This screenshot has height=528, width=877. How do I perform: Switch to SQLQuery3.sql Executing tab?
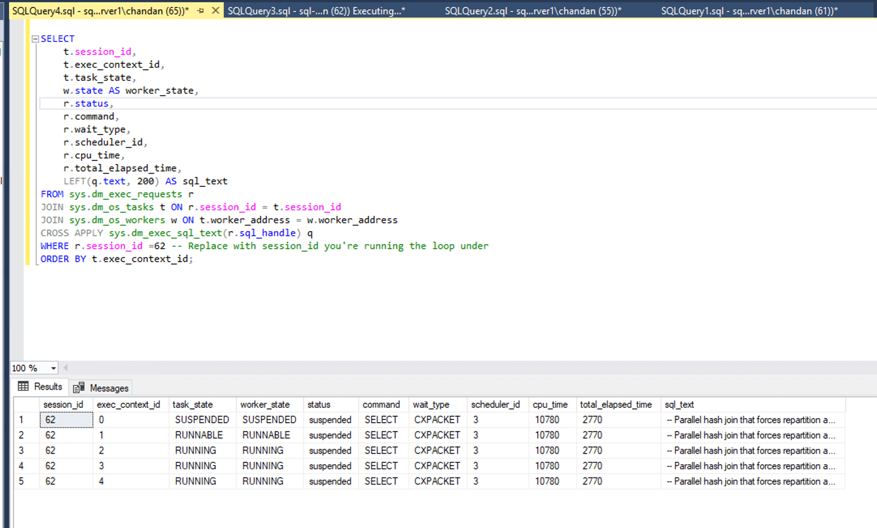click(x=316, y=11)
